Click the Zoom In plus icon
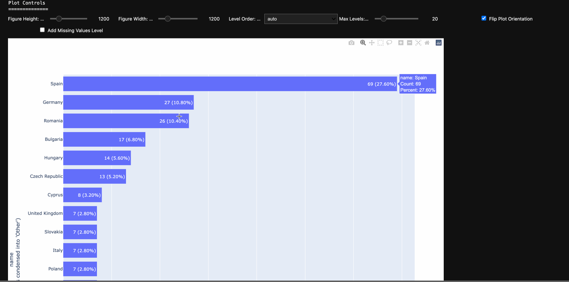 point(401,43)
